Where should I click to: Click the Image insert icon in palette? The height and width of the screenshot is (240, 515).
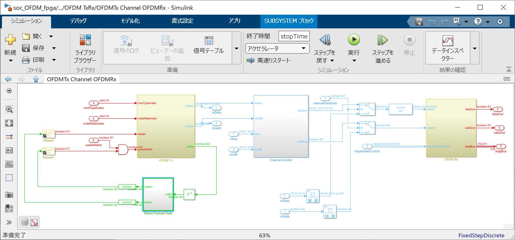point(9,164)
